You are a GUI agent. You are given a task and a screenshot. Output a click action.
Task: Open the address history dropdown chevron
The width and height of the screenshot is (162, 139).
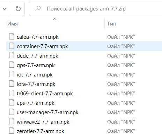point(5,9)
